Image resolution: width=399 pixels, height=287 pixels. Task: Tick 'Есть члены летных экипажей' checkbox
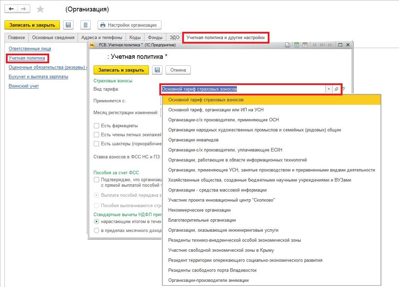click(96, 135)
